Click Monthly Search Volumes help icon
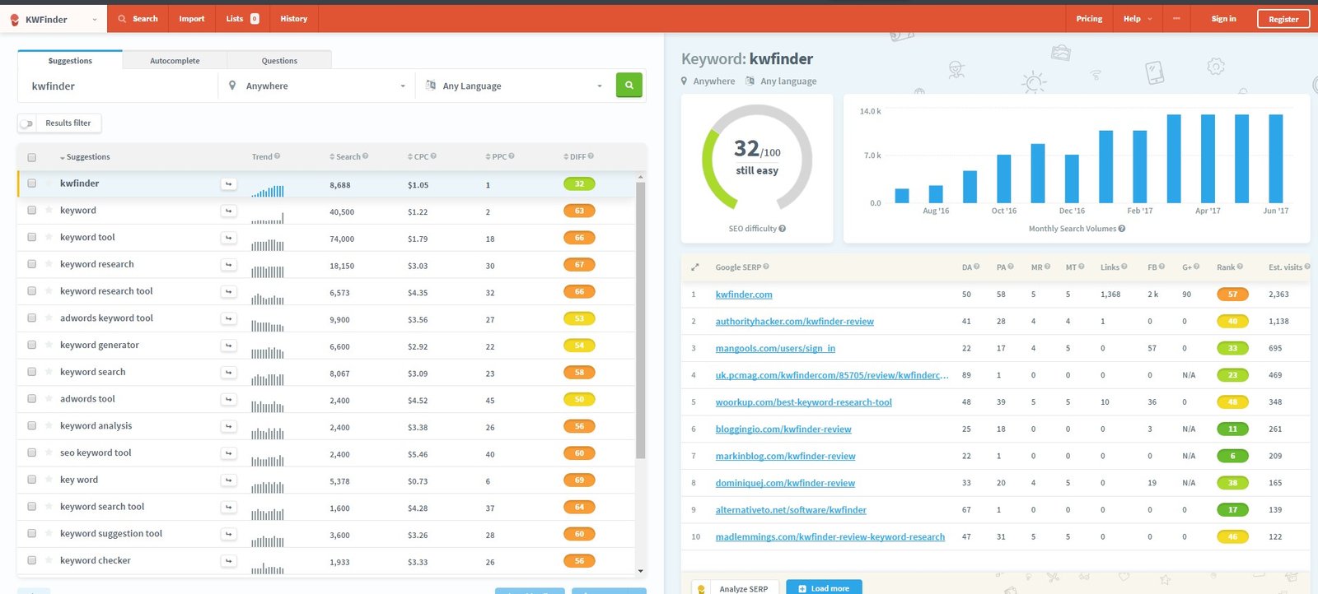 (1122, 229)
